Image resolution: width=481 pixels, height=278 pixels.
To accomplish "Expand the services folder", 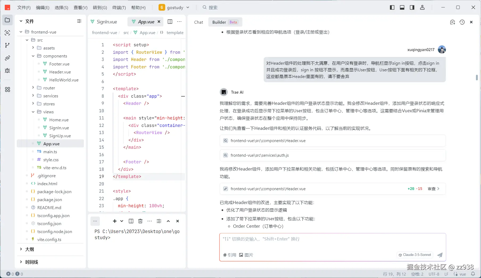I will tap(33, 96).
